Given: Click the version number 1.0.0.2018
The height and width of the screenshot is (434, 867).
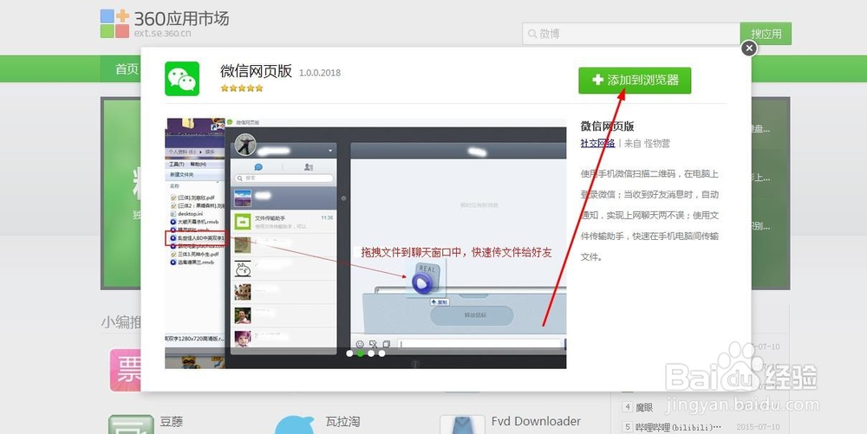Looking at the screenshot, I should (320, 73).
